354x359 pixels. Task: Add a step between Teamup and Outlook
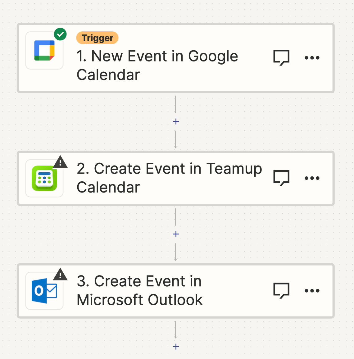pyautogui.click(x=176, y=234)
